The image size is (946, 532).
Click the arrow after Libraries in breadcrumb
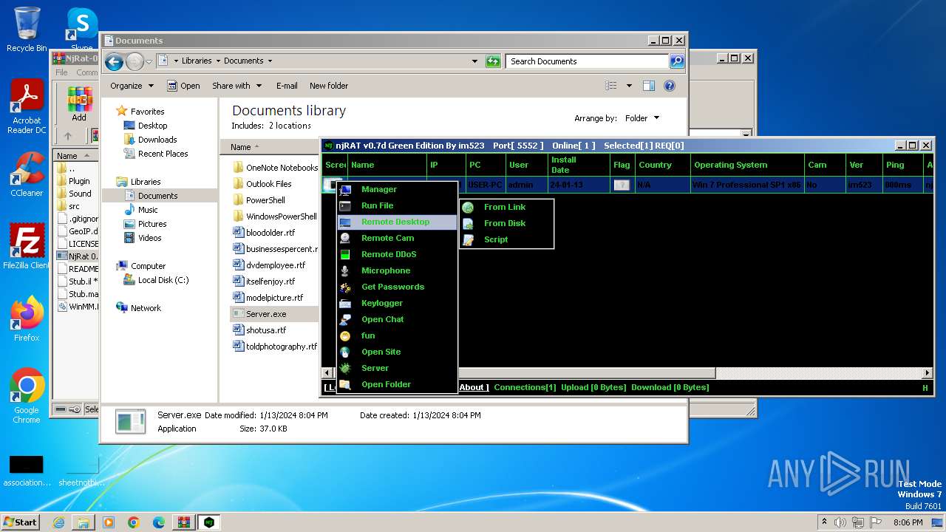click(x=218, y=61)
